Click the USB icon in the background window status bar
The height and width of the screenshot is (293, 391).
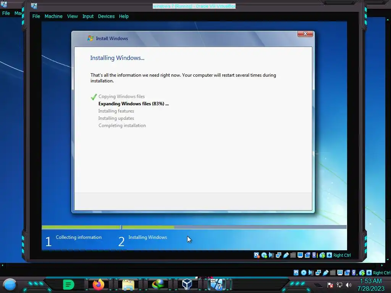point(325,272)
